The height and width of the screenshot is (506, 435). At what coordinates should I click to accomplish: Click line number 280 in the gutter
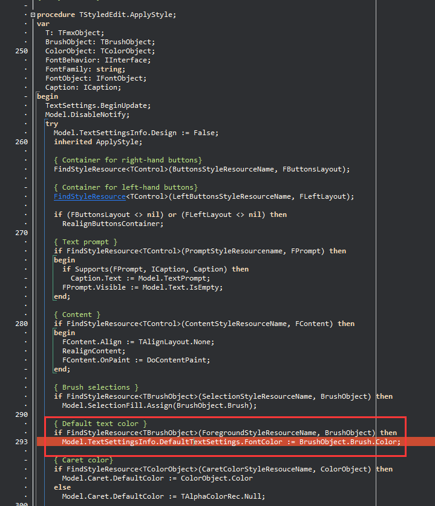point(22,324)
